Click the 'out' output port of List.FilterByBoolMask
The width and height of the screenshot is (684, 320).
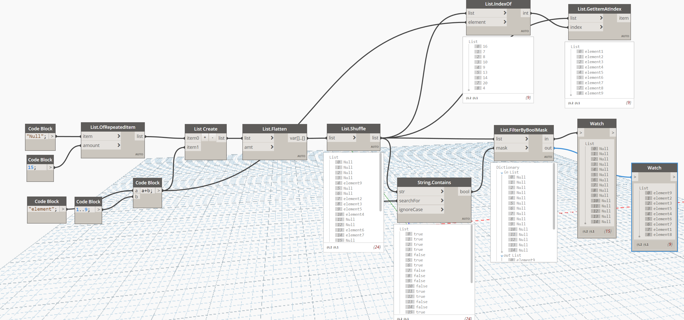(x=548, y=148)
